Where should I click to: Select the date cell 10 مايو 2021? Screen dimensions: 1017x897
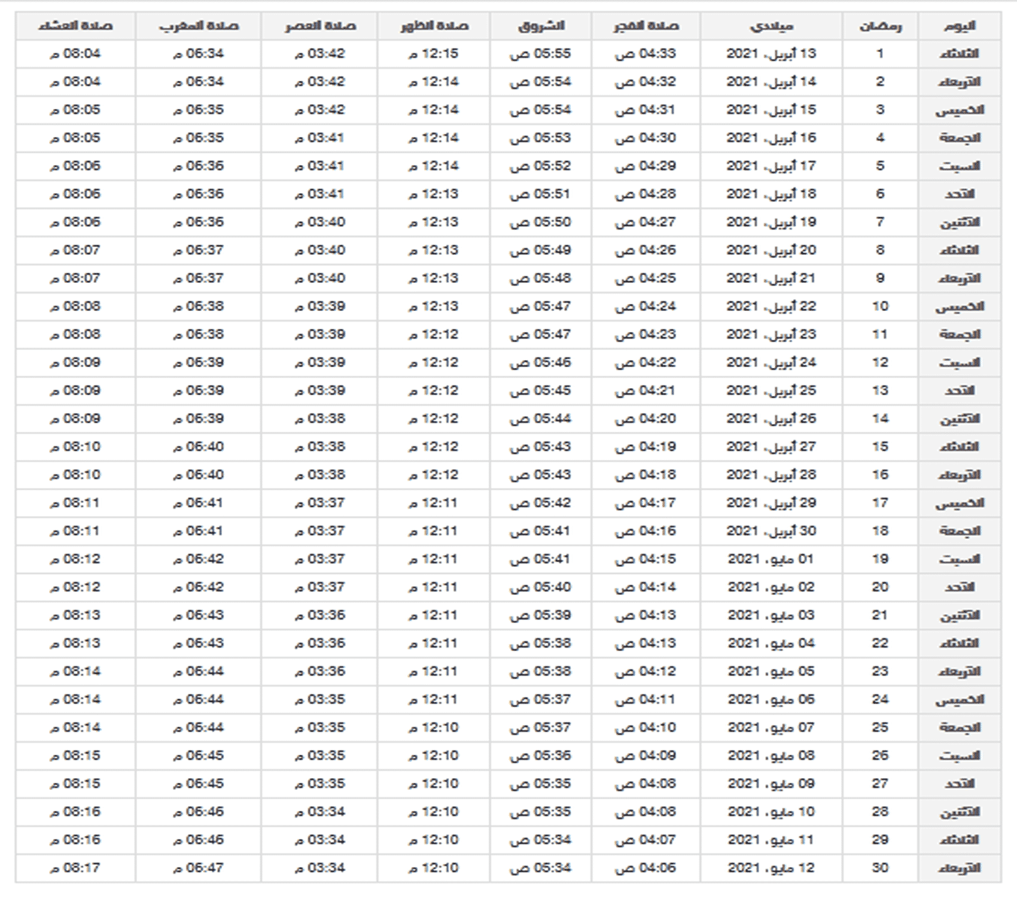[x=771, y=812]
